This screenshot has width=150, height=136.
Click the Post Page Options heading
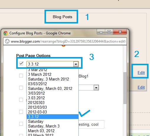(33, 56)
